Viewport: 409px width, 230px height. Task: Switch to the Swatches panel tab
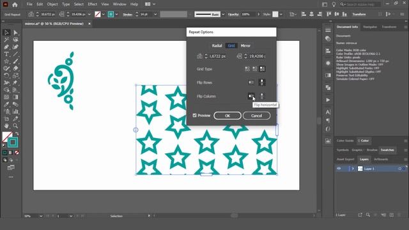tap(387, 150)
